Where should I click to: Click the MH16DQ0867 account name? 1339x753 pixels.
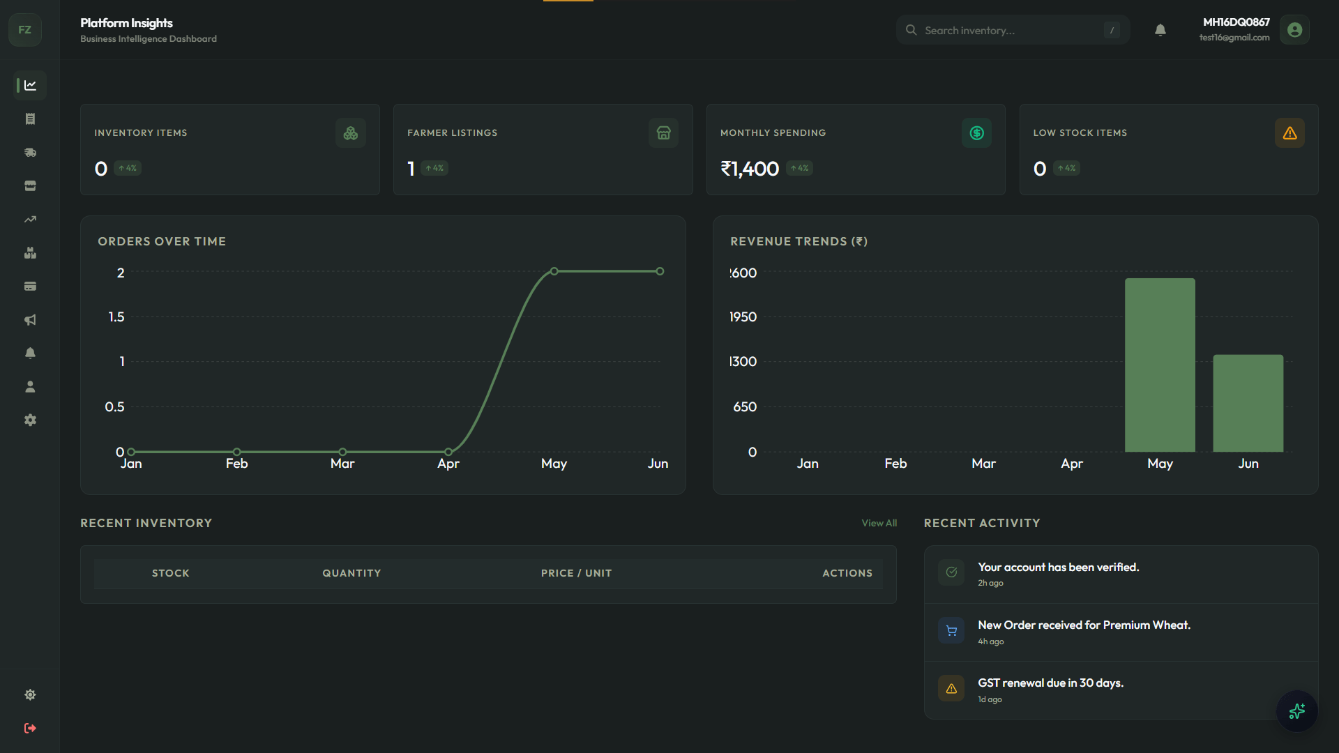[1236, 22]
